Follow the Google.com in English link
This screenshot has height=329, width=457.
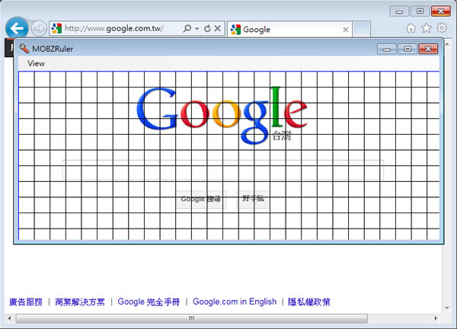235,302
